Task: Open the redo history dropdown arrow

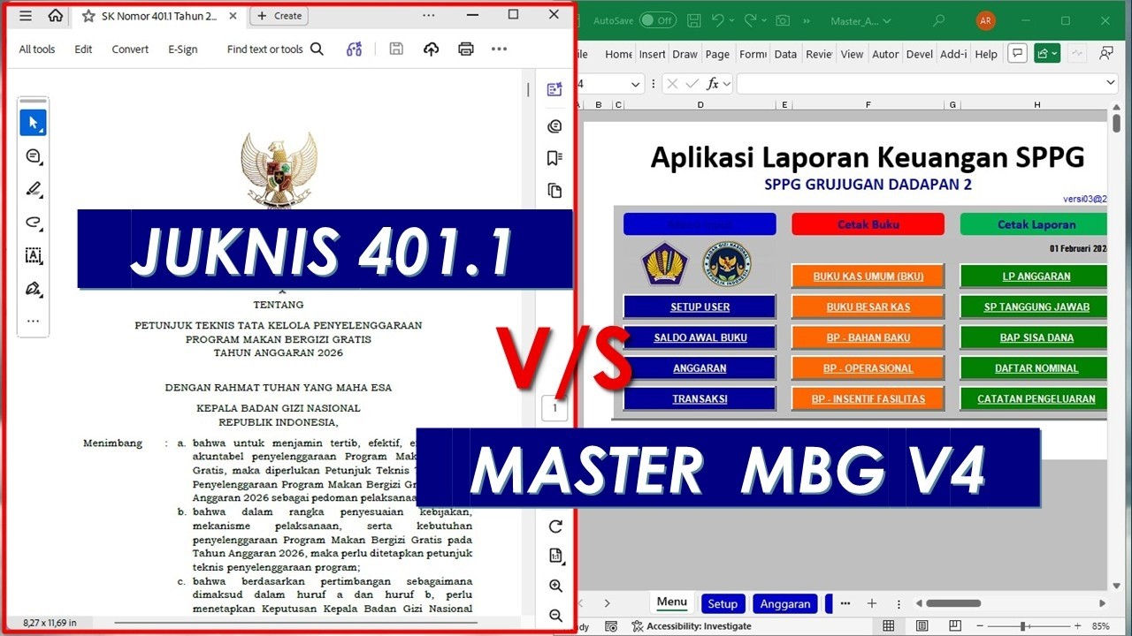Action: point(764,20)
